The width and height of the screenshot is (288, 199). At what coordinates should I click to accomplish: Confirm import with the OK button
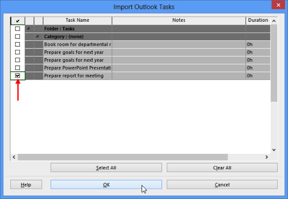point(106,185)
